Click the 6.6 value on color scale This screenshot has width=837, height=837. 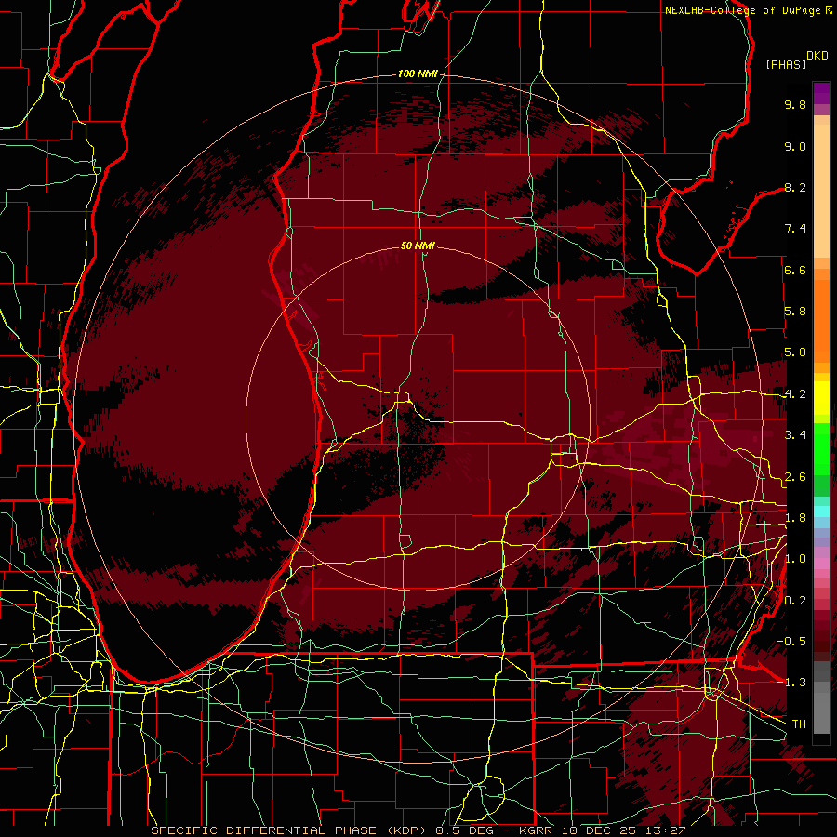(795, 270)
